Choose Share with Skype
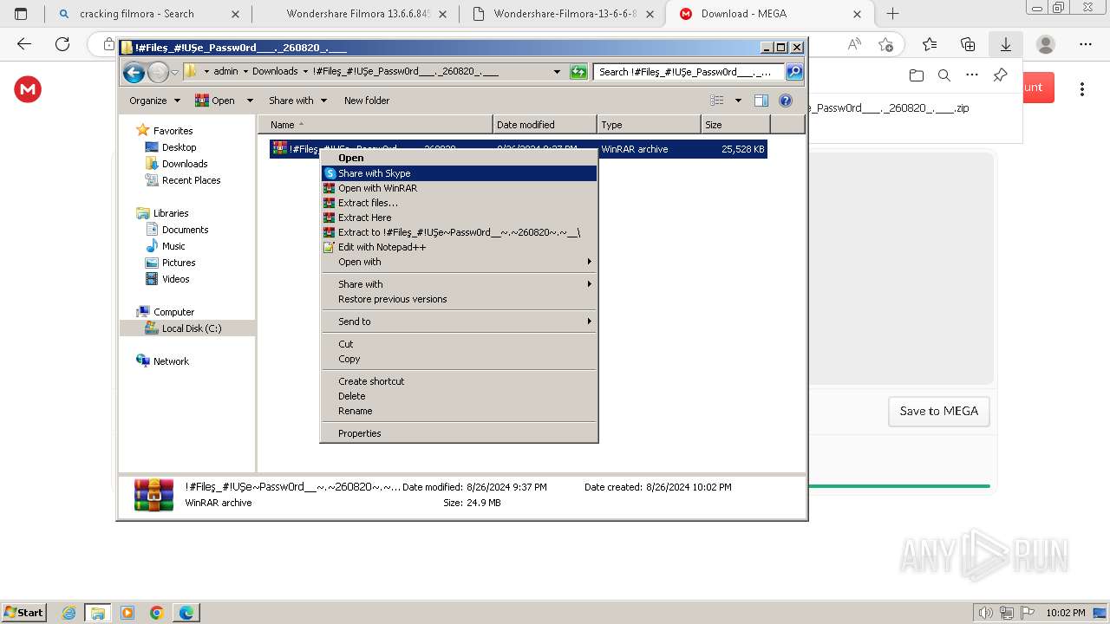The width and height of the screenshot is (1110, 624). tap(459, 173)
